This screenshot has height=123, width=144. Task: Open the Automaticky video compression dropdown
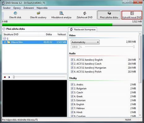pos(85,42)
